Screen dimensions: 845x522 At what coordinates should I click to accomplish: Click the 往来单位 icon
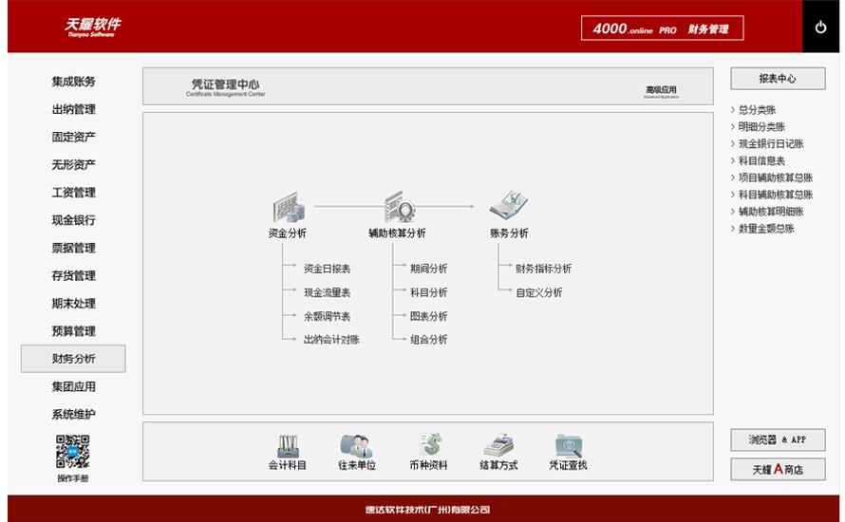point(356,447)
